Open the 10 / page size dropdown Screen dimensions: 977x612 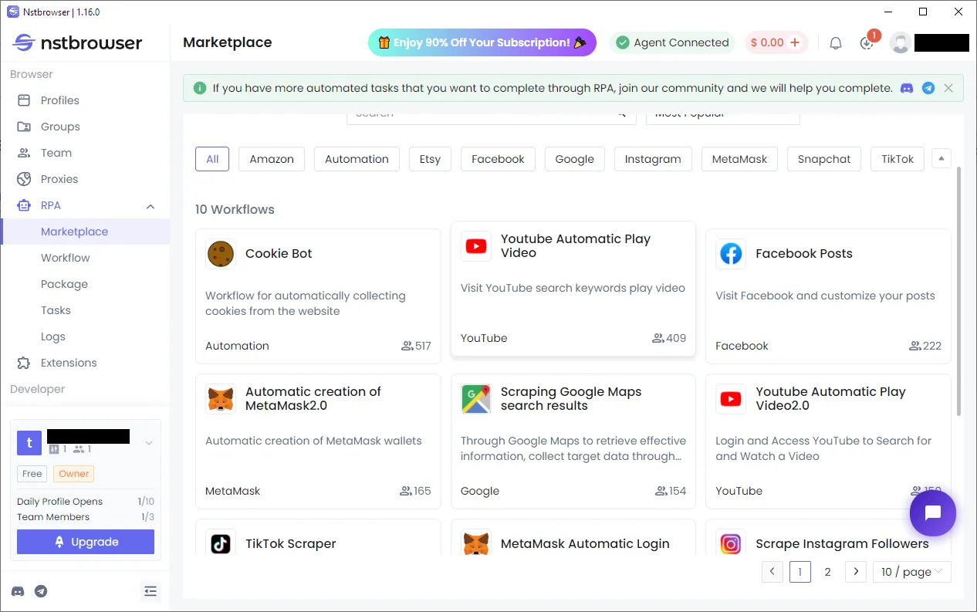pyautogui.click(x=912, y=572)
